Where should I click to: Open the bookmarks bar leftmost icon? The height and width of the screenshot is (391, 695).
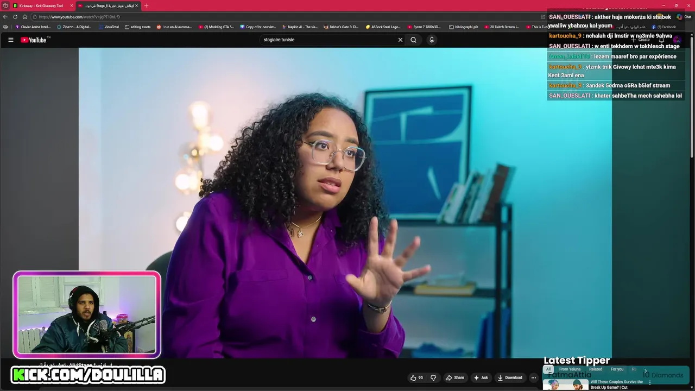tap(5, 27)
